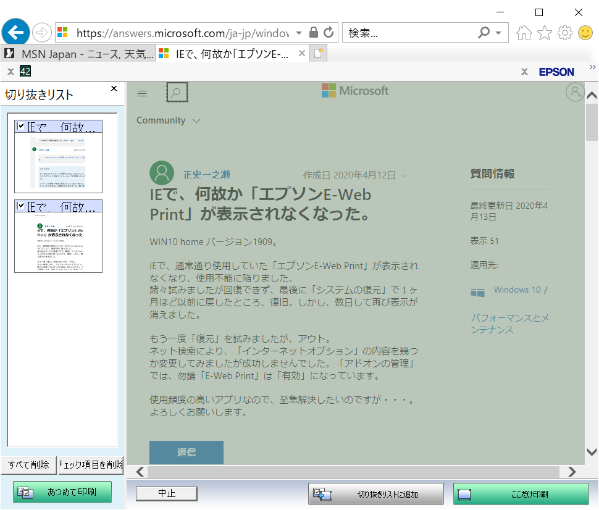Go back with the browser back arrow

(x=15, y=32)
